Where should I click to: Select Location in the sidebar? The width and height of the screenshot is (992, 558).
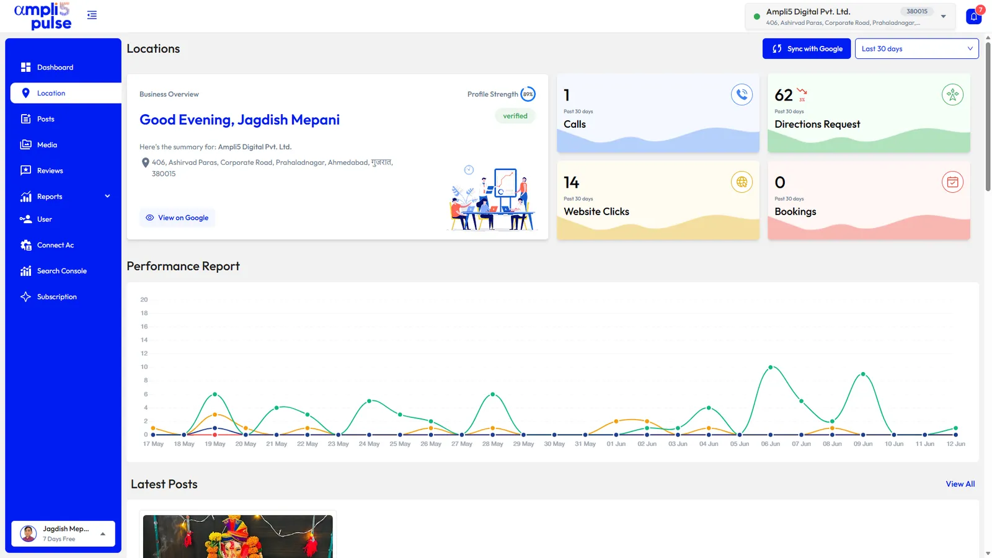coord(66,93)
